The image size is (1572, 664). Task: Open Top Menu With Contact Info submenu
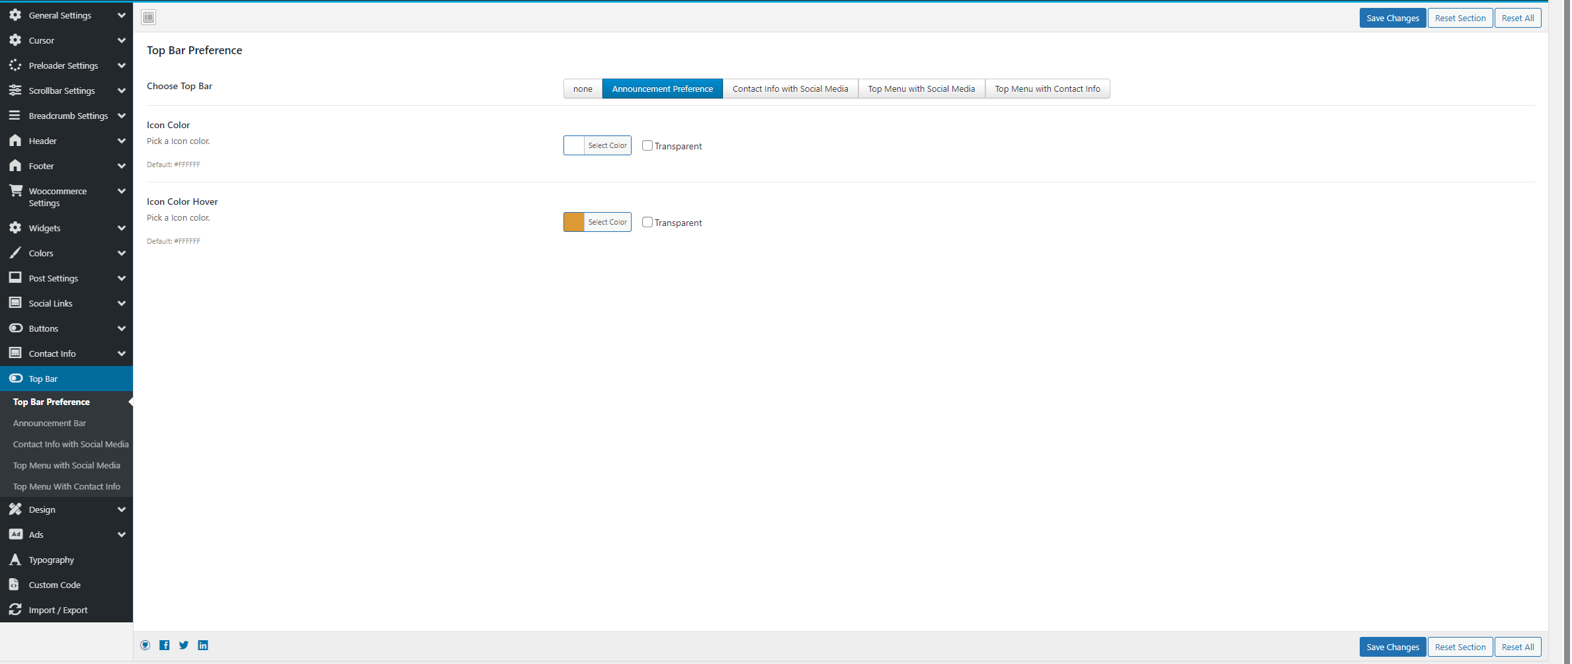67,486
